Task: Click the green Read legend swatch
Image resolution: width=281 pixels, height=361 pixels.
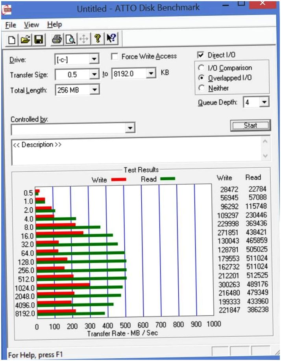Action: click(168, 179)
